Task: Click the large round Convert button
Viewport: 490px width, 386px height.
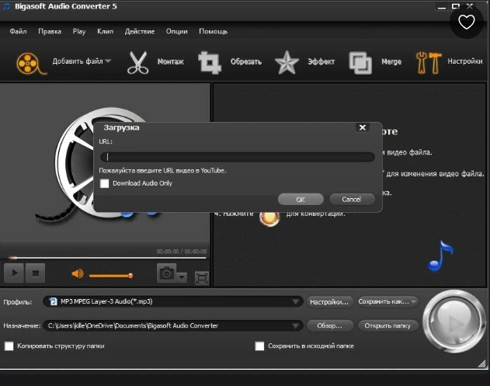Action: click(454, 322)
